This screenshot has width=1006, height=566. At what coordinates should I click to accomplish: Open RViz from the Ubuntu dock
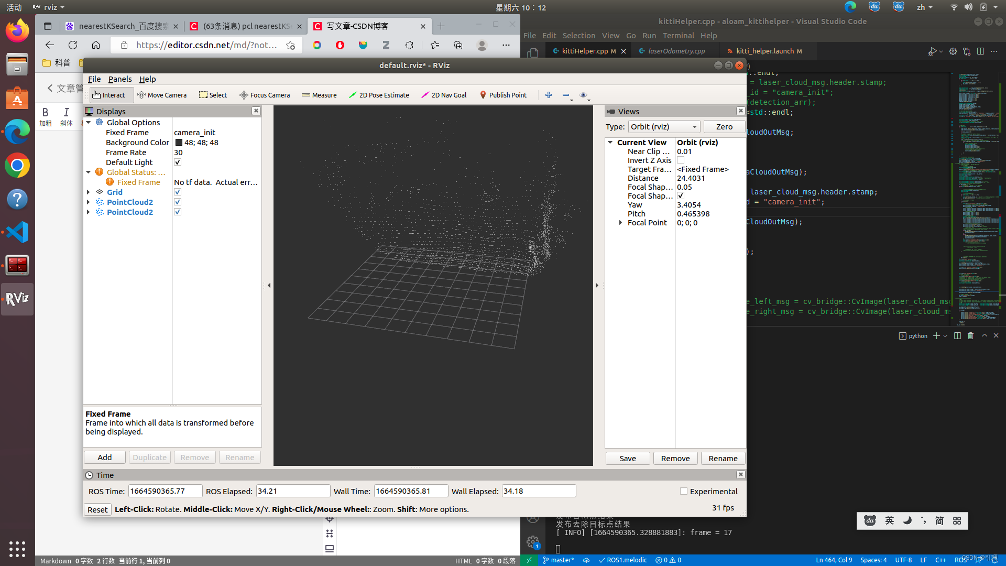(x=17, y=299)
